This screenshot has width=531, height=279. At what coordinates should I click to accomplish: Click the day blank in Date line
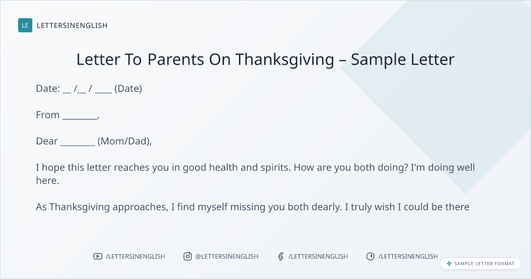pyautogui.click(x=67, y=89)
